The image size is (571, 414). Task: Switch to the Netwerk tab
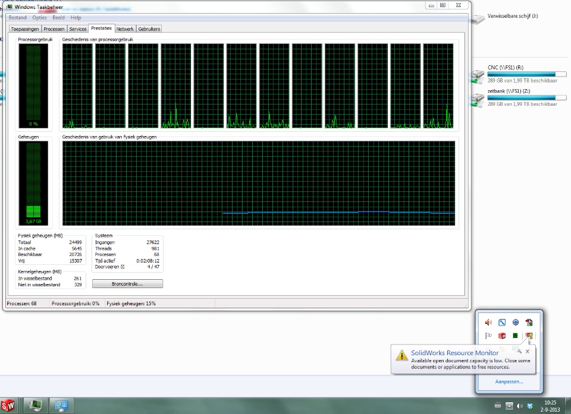(x=125, y=29)
